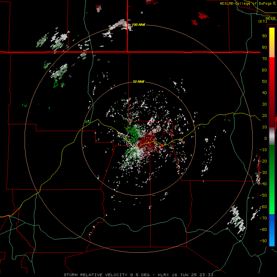Click the [KT] units label
Screen dimensions: 277x277
click(263, 21)
